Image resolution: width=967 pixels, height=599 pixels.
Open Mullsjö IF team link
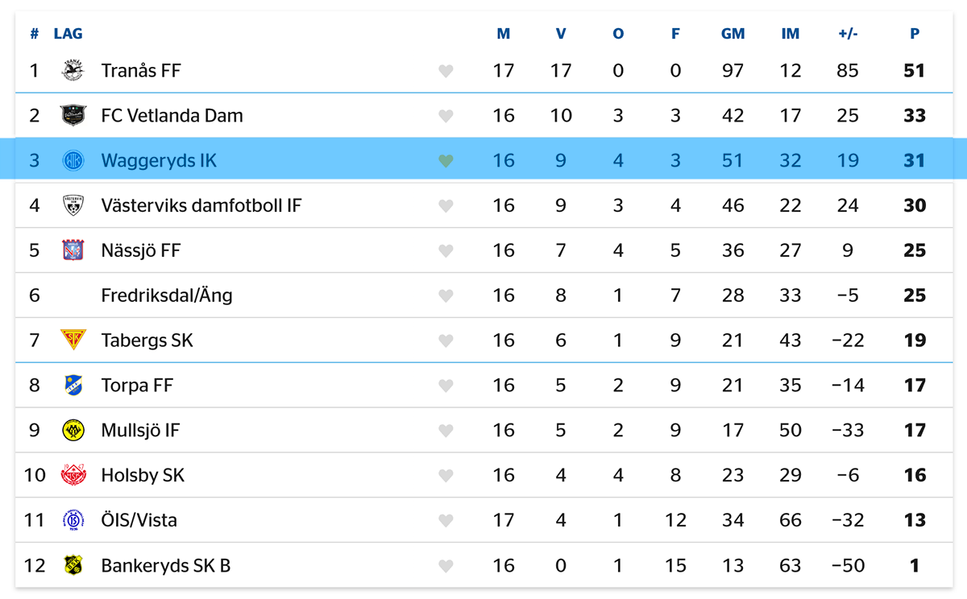pos(140,430)
